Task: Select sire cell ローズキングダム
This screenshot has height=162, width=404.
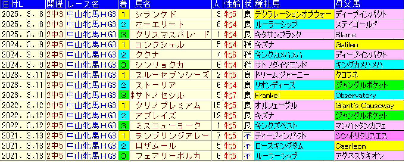Action: click(293, 146)
